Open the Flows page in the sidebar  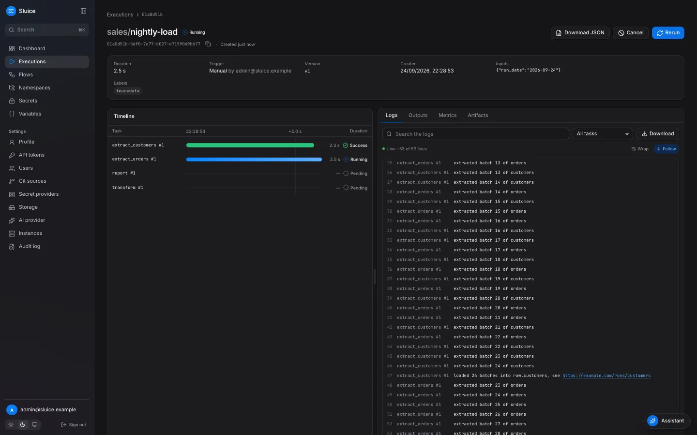click(x=47, y=74)
